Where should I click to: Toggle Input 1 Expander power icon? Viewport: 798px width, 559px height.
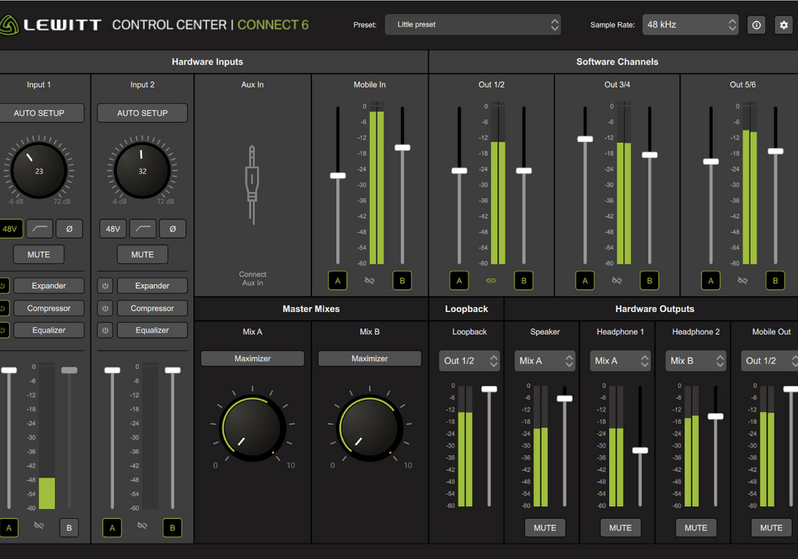pyautogui.click(x=3, y=286)
